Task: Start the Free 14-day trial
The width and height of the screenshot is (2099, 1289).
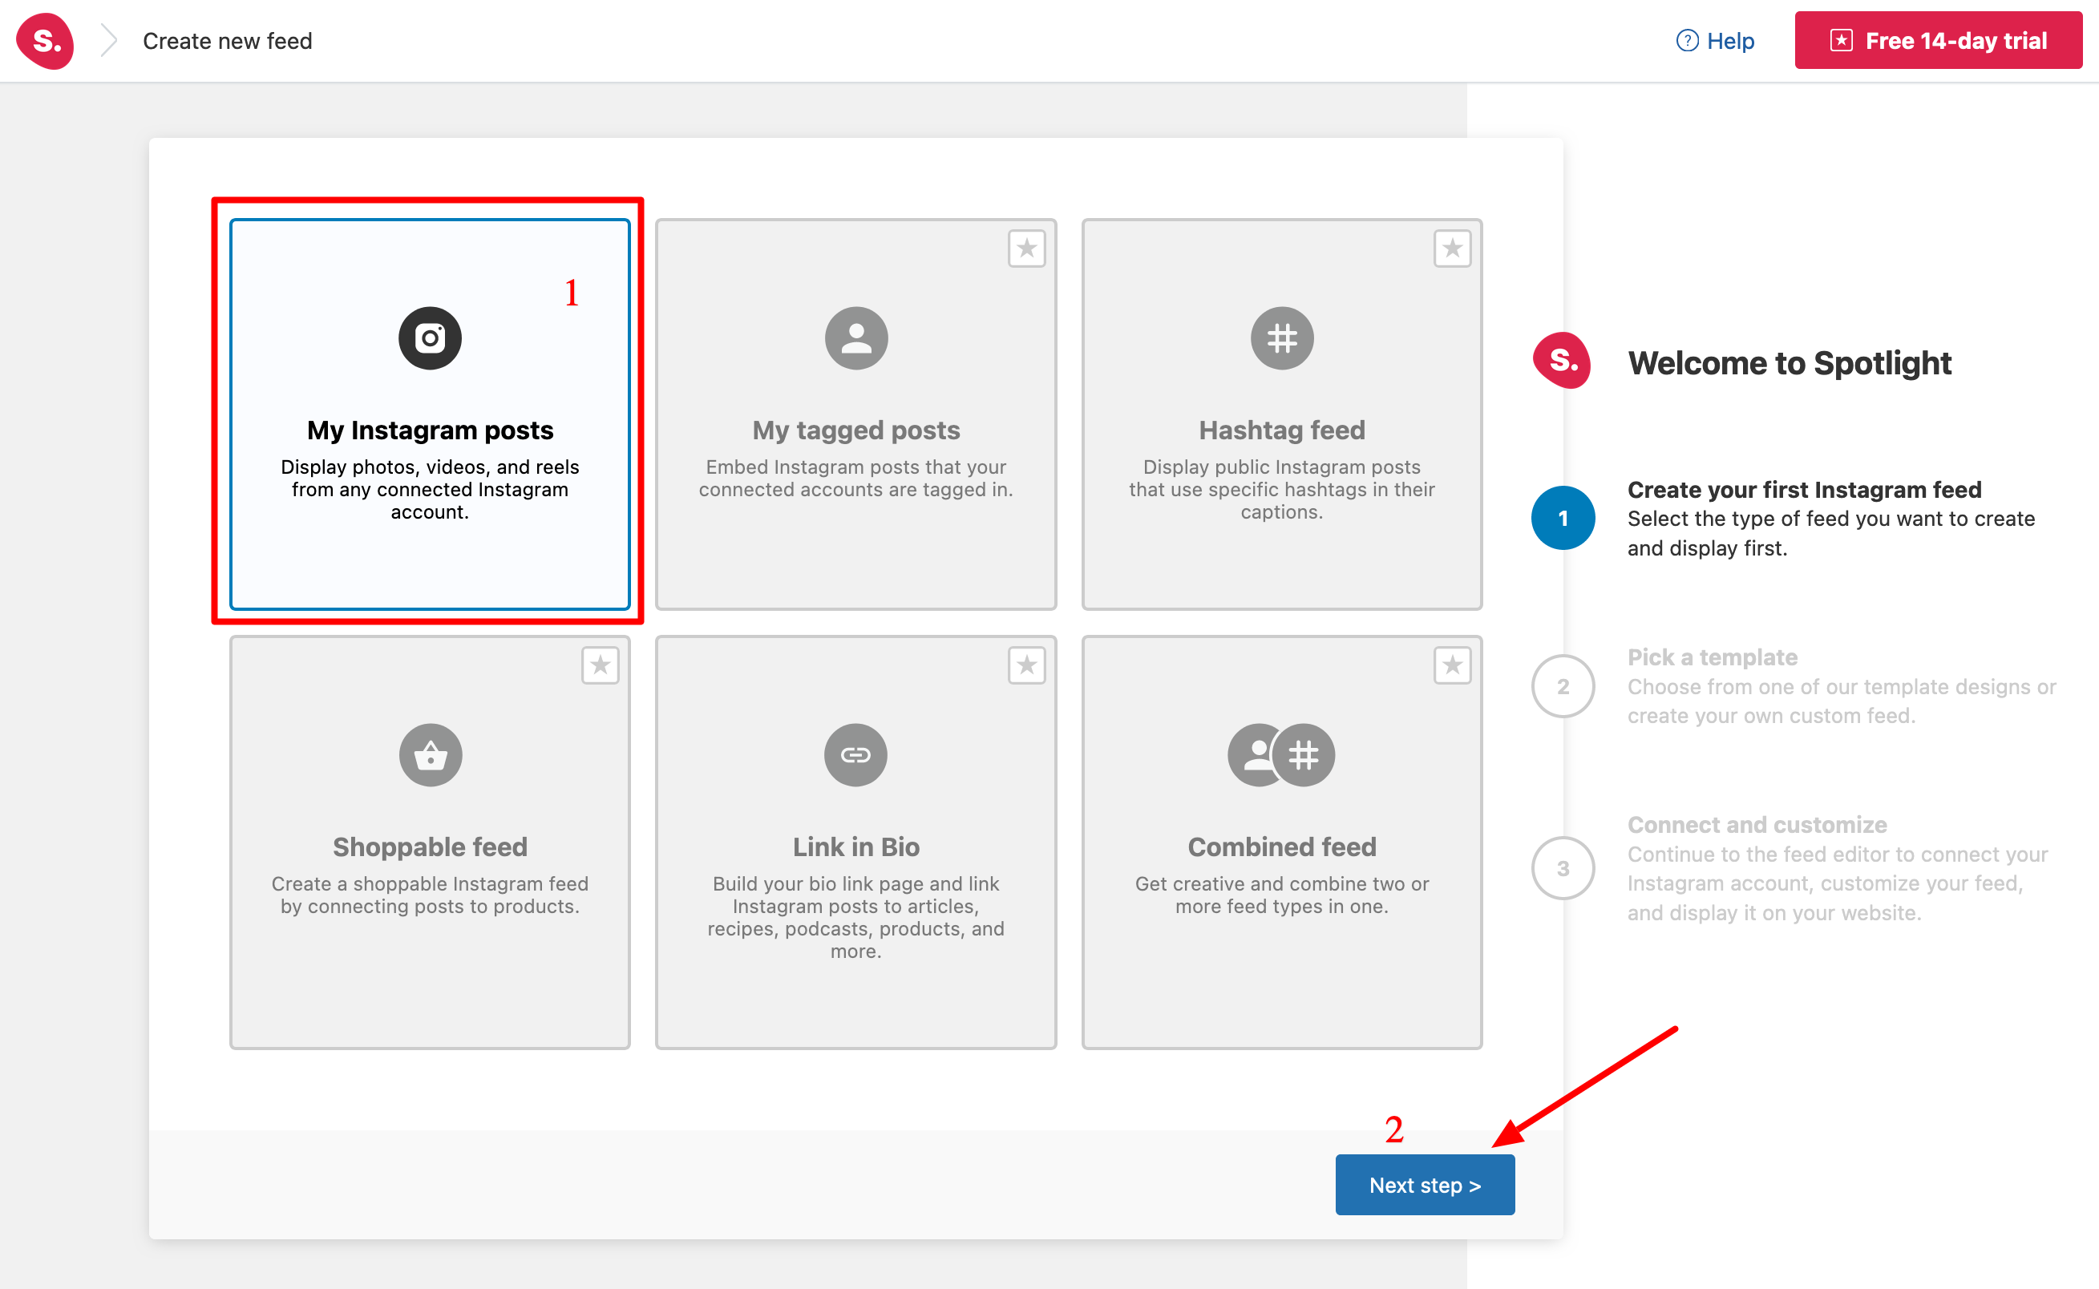Action: point(1938,41)
